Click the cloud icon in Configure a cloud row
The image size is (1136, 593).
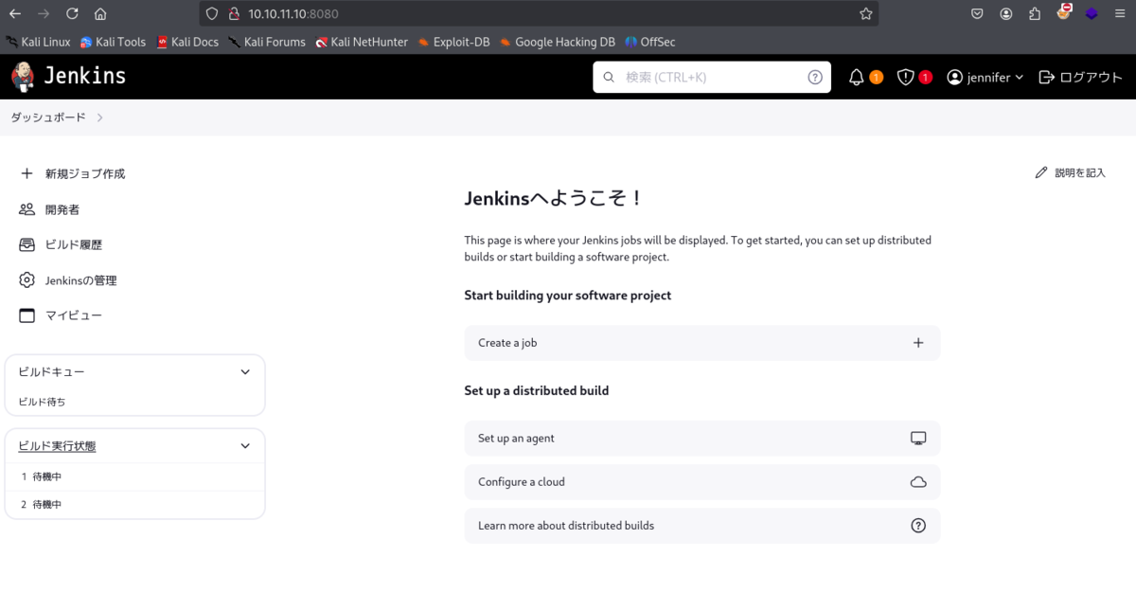coord(918,482)
